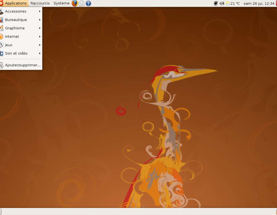The width and height of the screenshot is (277, 215).
Task: Open the Applications menu
Action: 14,3
